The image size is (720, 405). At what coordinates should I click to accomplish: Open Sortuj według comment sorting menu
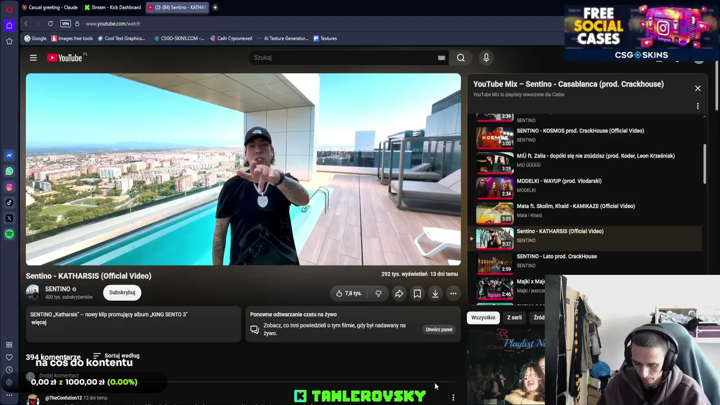pyautogui.click(x=116, y=356)
